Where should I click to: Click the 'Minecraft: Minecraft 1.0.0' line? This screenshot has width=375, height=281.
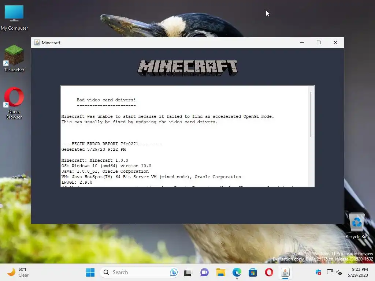(x=95, y=160)
